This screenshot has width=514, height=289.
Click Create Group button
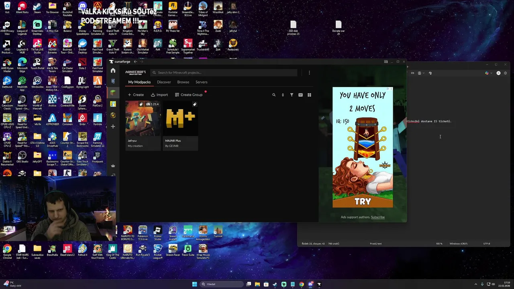(189, 95)
